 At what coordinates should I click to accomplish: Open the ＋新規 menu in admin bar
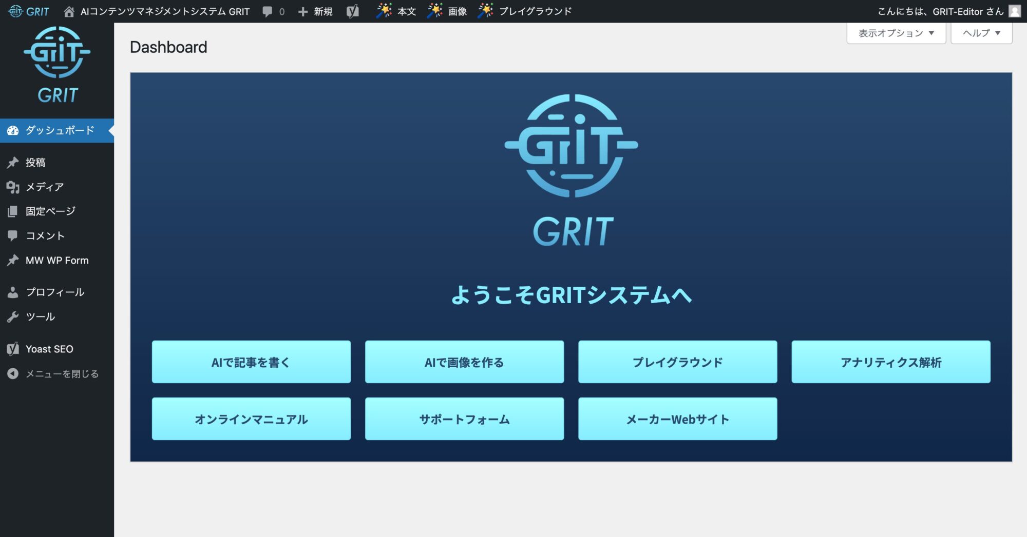[316, 11]
